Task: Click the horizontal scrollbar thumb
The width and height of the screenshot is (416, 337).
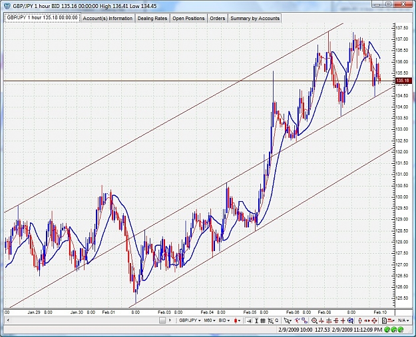Action: [162, 320]
